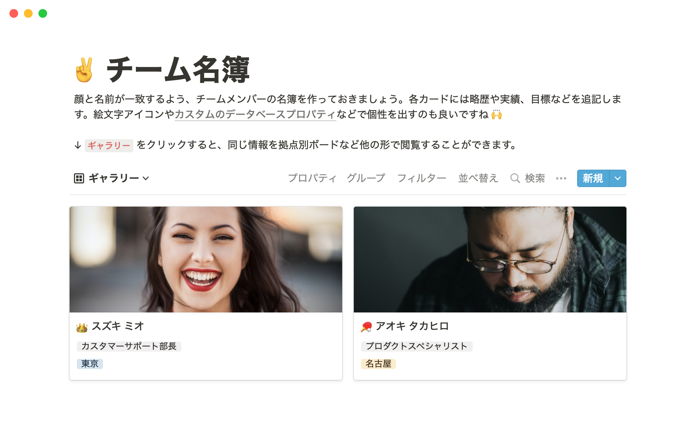The image size is (696, 435).
Task: Expand the ギャラリー view switcher chevron
Action: (146, 178)
